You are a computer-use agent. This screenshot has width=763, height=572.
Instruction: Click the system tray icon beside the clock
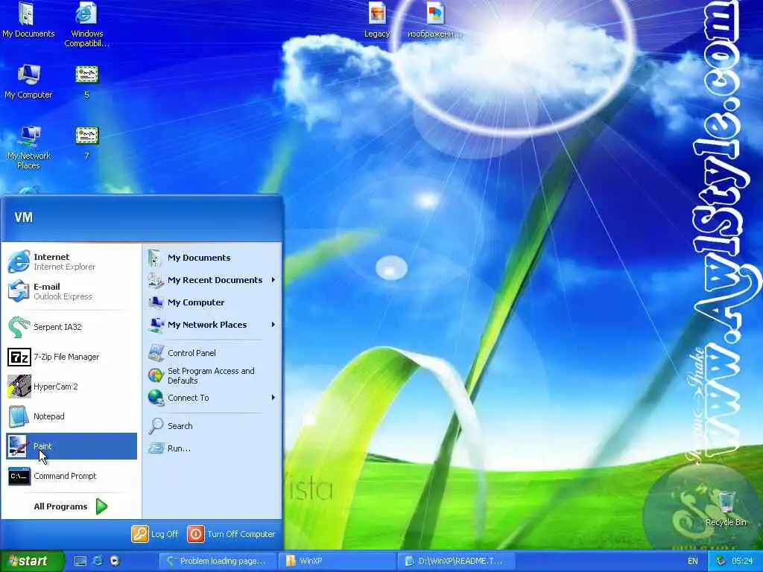click(x=721, y=561)
